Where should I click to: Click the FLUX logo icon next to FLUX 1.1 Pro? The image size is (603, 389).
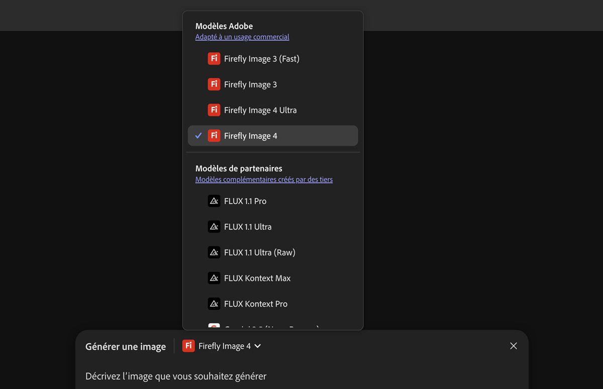pos(214,201)
